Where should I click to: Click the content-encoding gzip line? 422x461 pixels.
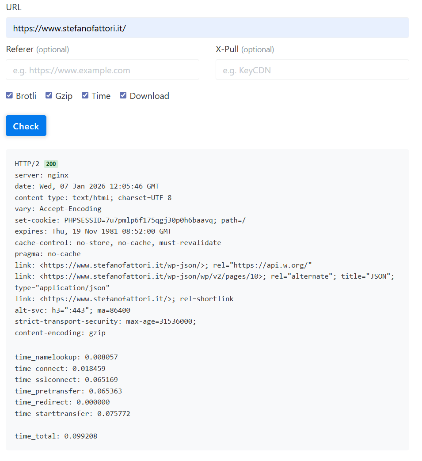tap(60, 333)
